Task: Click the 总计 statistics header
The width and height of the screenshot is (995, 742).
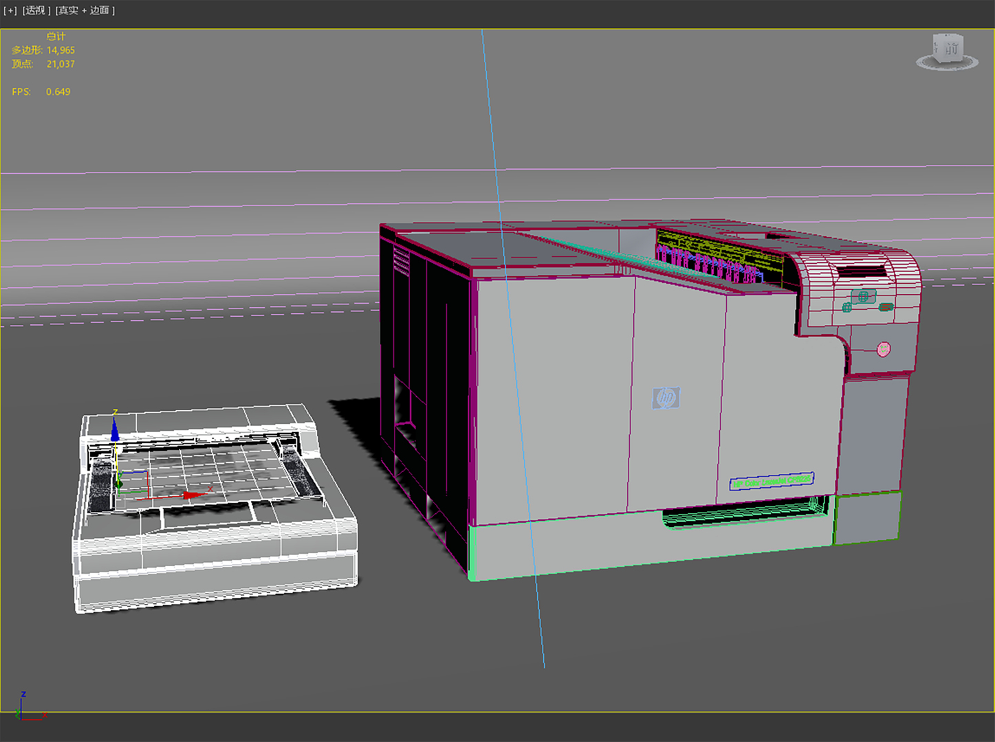Action: pyautogui.click(x=56, y=36)
